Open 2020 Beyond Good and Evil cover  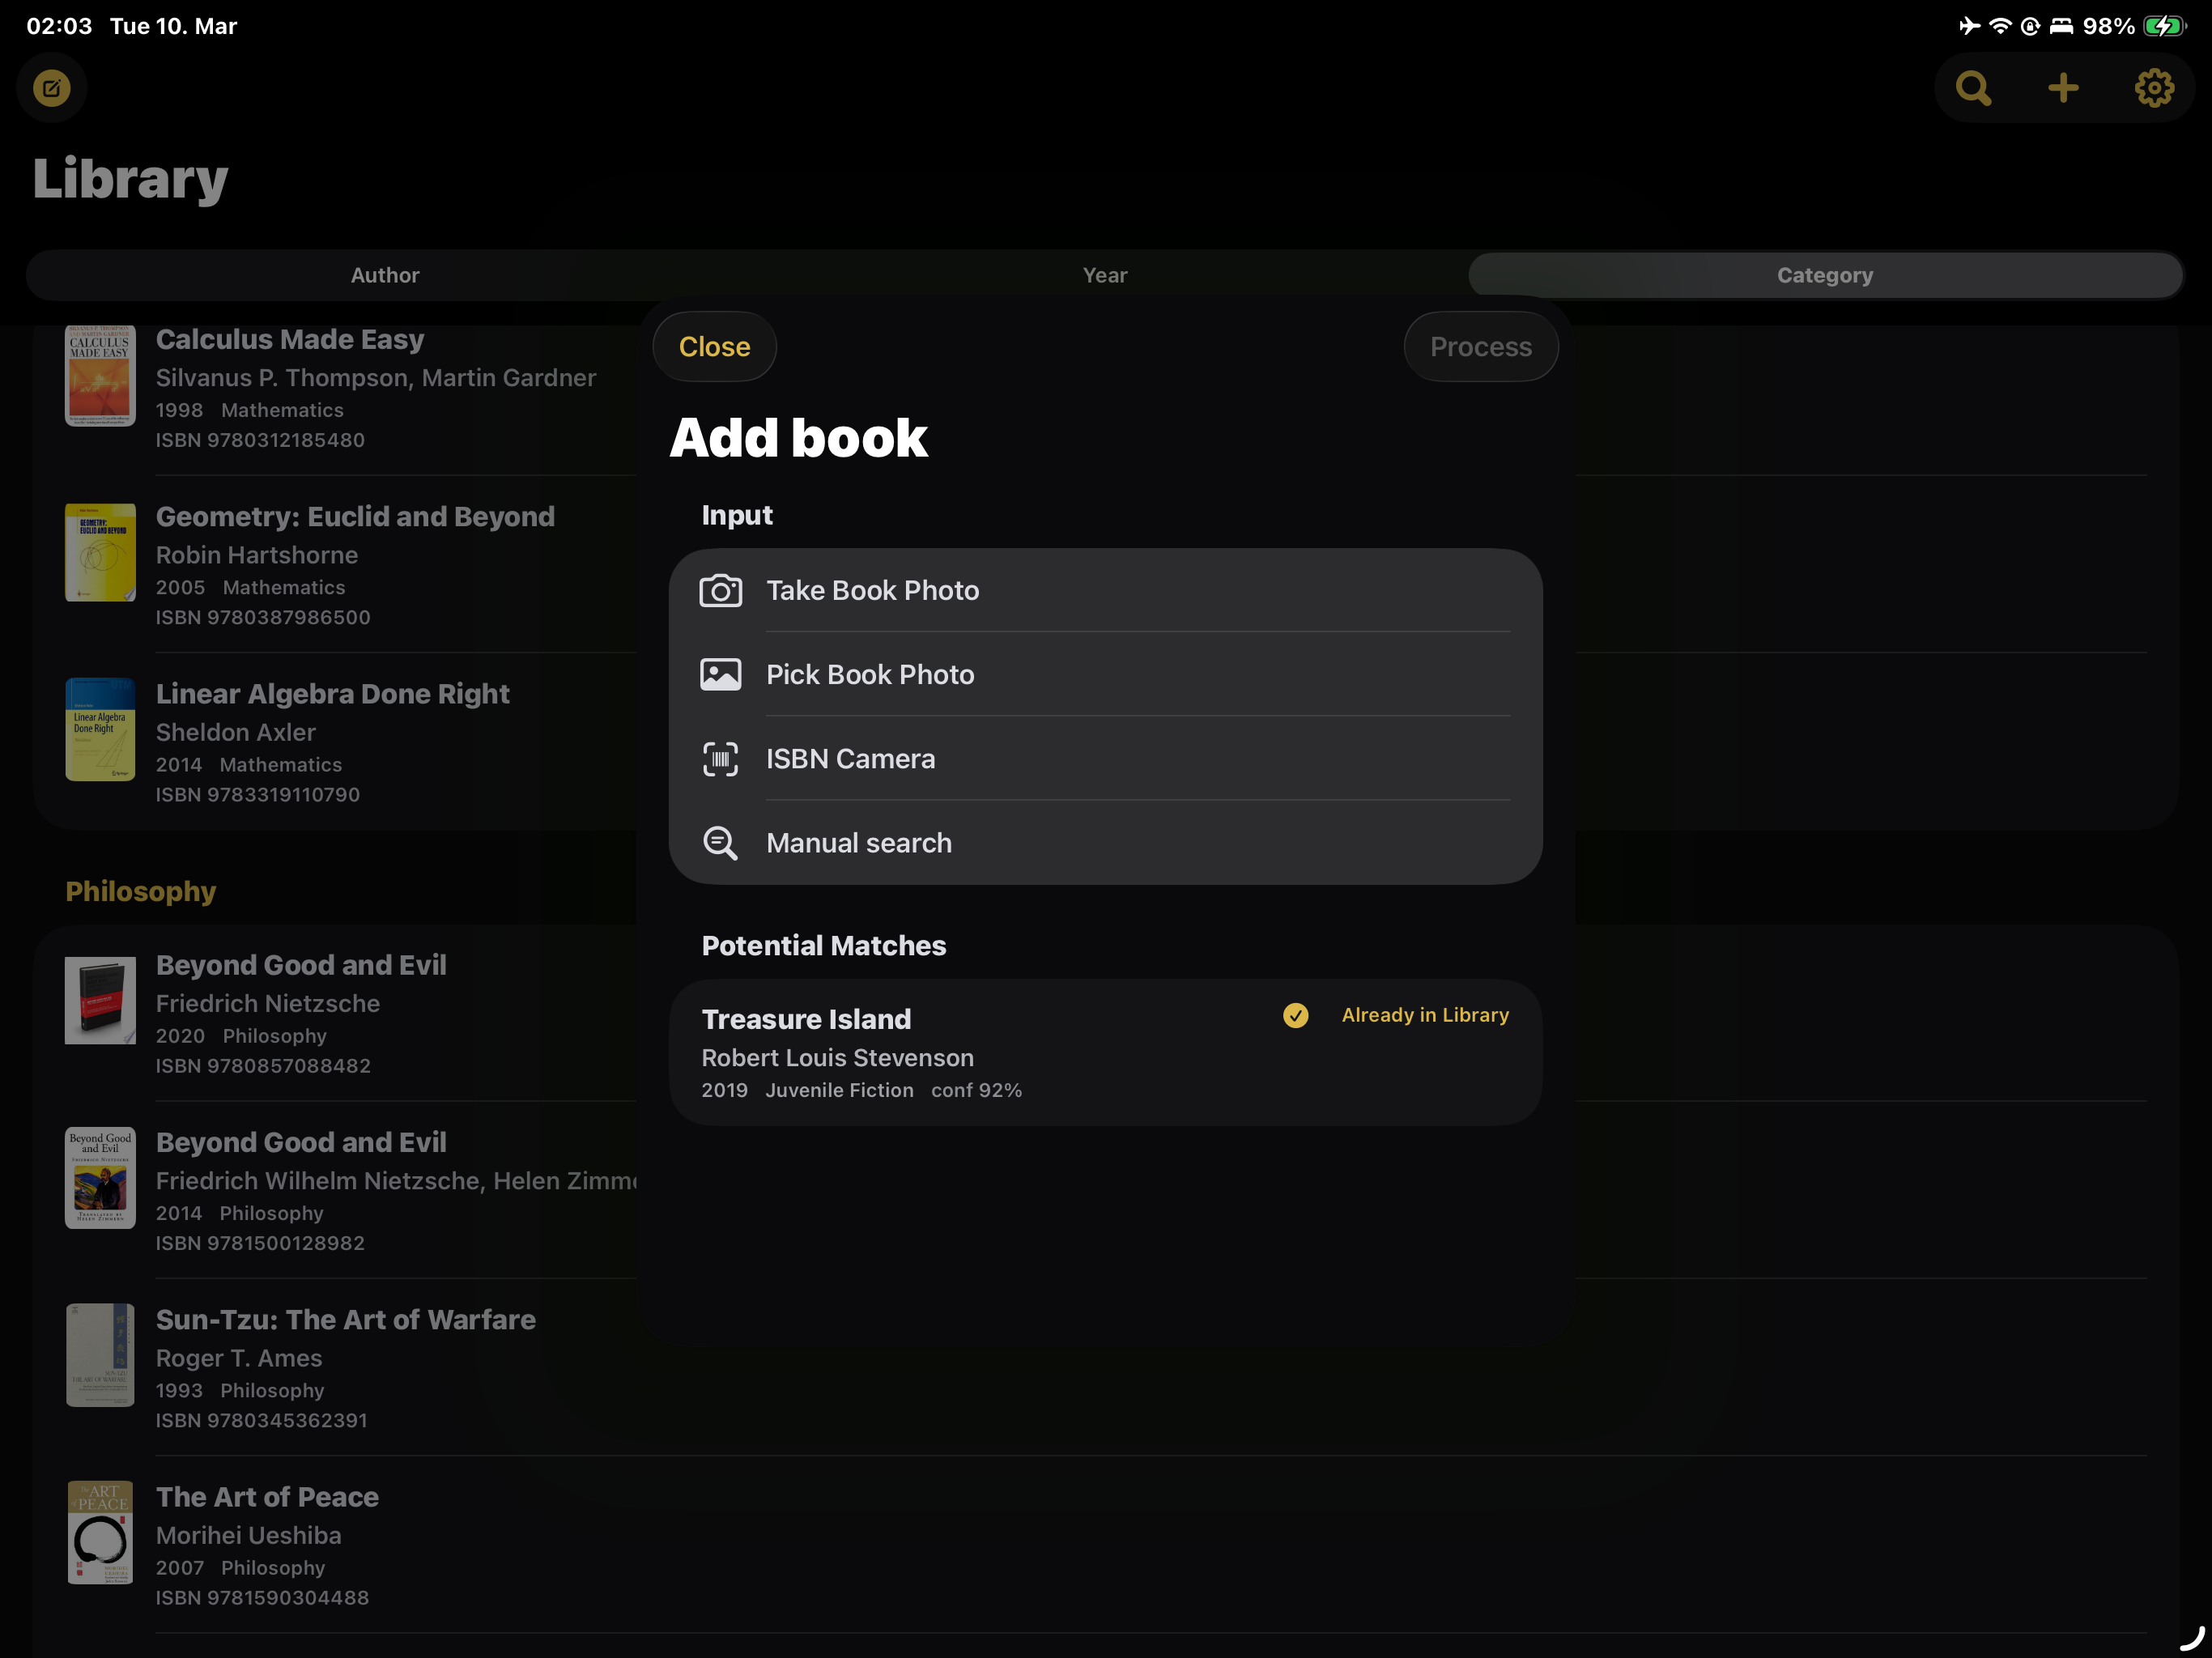[100, 1000]
